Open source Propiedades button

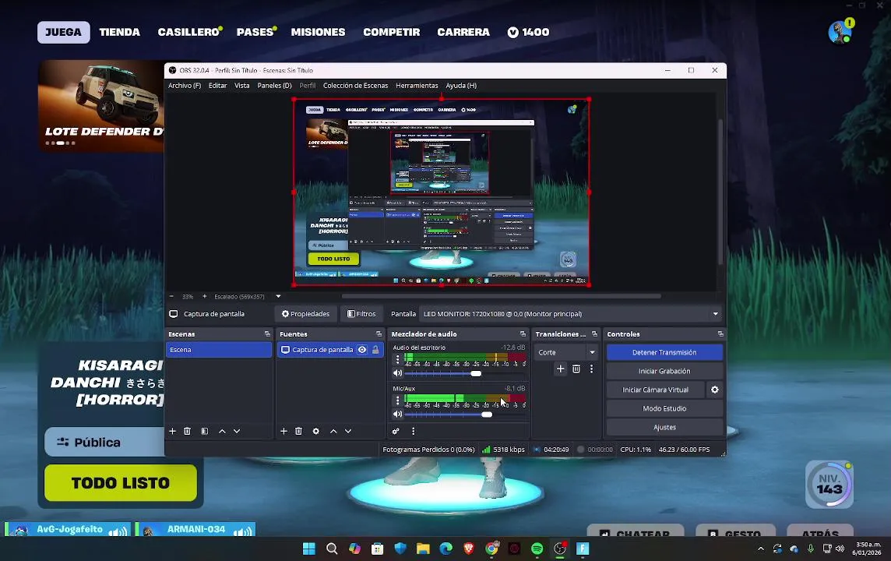click(306, 314)
